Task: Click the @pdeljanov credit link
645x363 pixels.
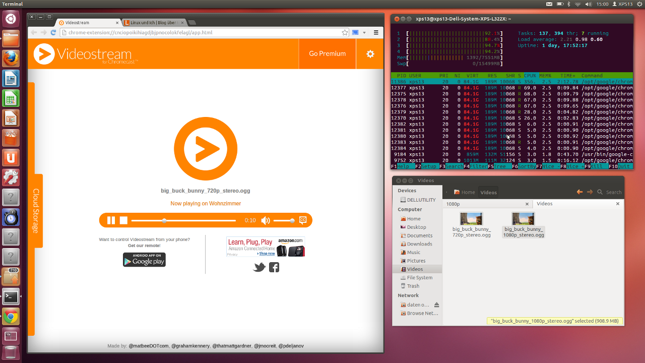Action: pos(291,346)
